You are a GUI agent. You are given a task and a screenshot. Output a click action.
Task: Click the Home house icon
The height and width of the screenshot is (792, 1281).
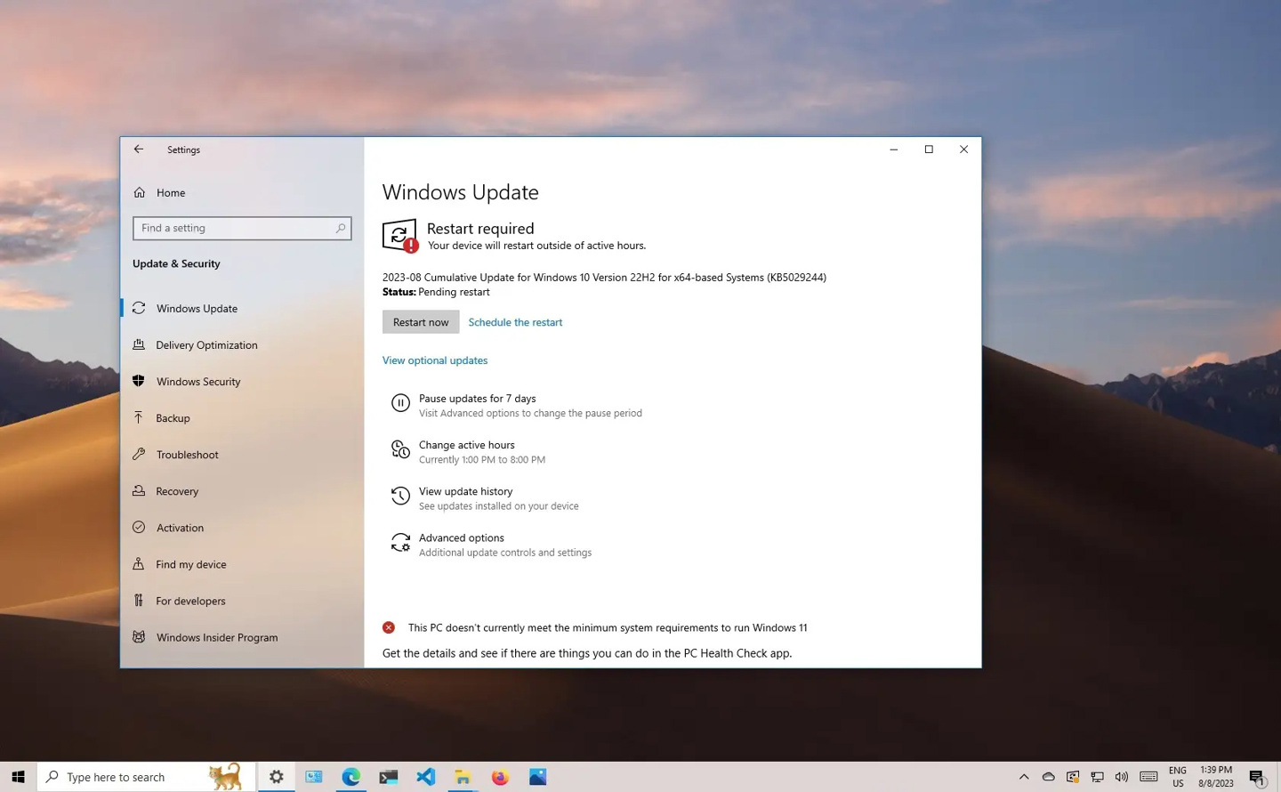140,192
